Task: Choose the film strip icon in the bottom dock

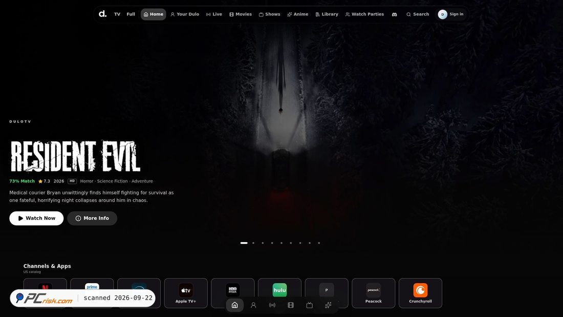Action: click(291, 305)
